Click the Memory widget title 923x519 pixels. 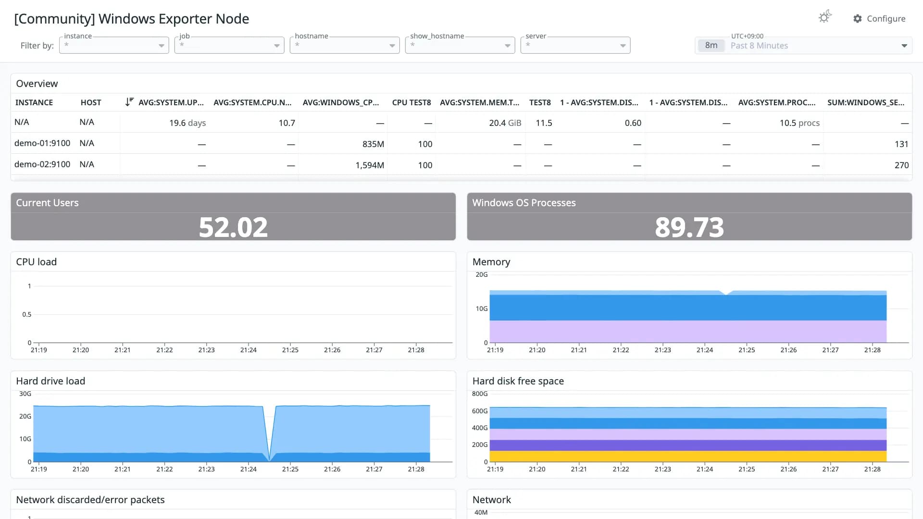point(491,262)
